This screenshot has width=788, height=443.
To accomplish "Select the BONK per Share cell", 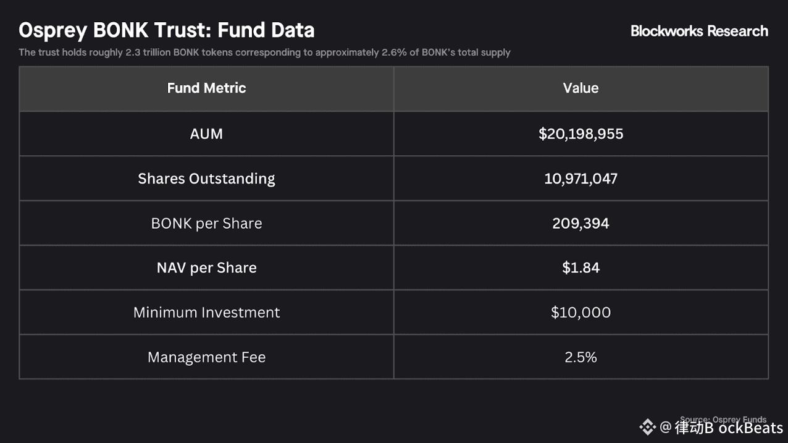I will click(x=206, y=223).
